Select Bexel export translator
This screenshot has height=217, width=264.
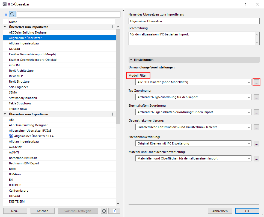tap(59, 169)
